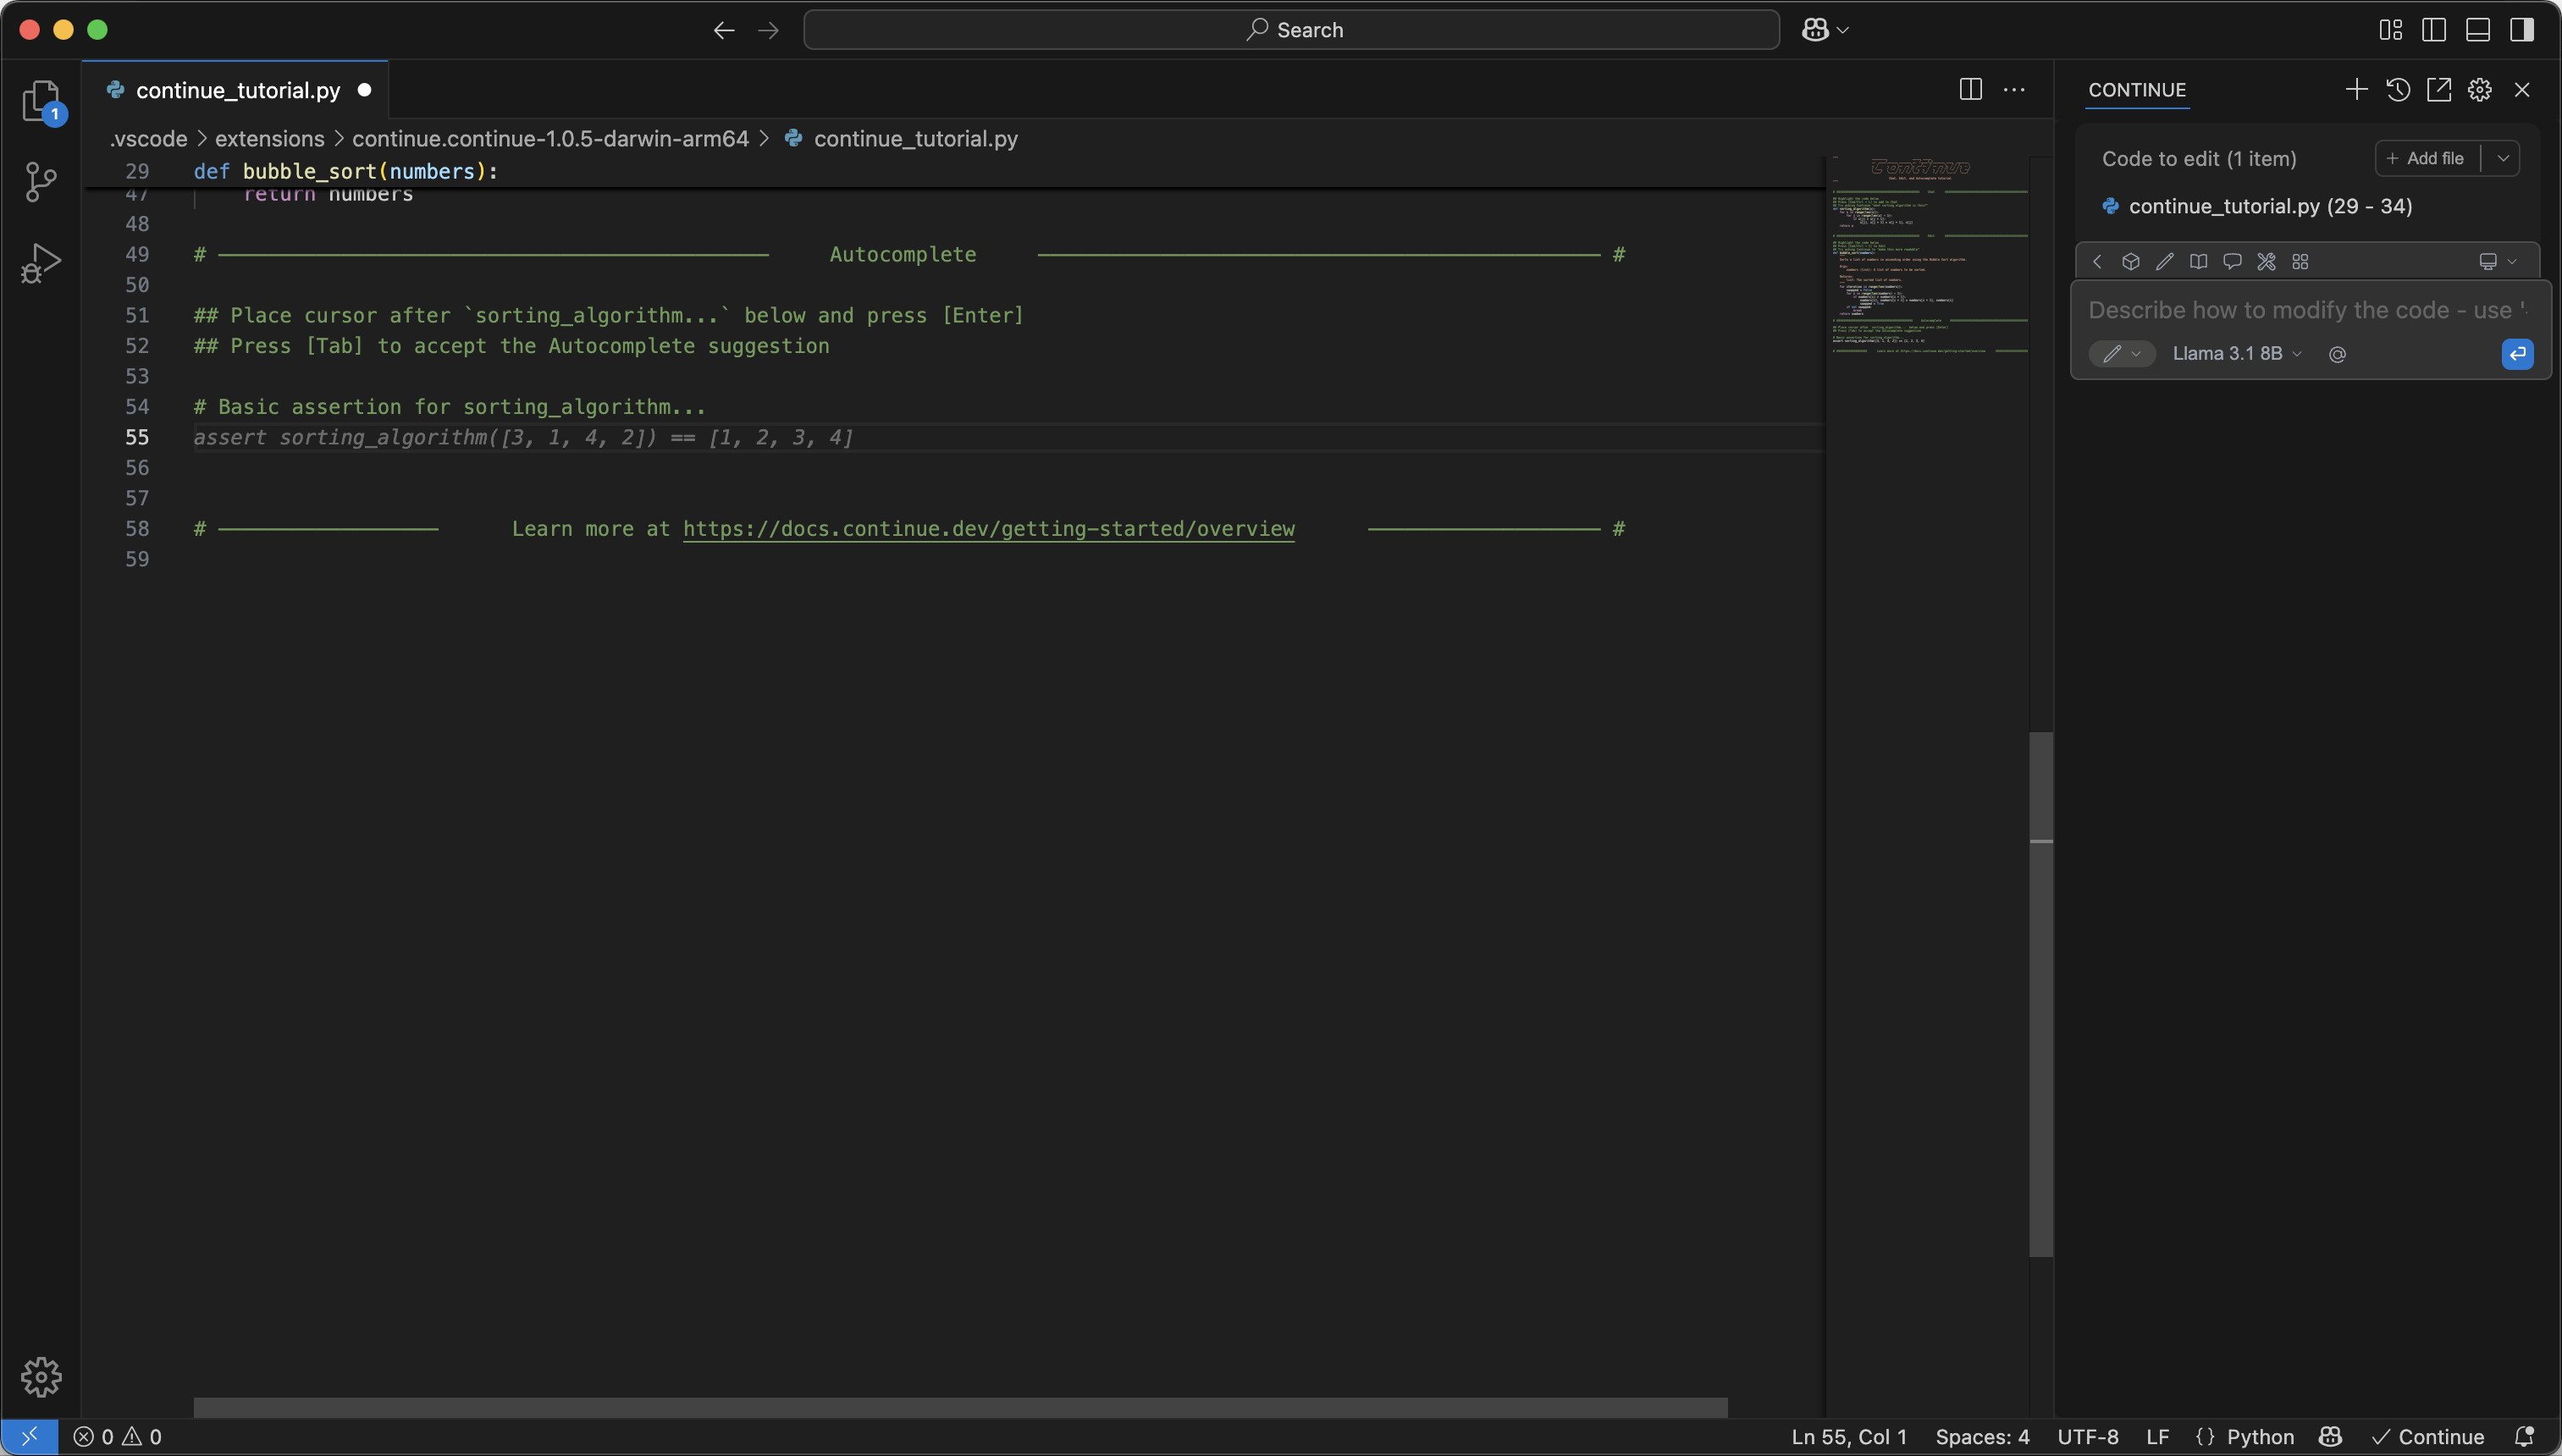This screenshot has height=1456, width=2562.
Task: Click the extensions breadcrumb segment
Action: (270, 139)
